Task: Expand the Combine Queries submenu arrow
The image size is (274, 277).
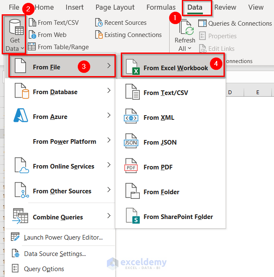Action: pyautogui.click(x=109, y=216)
